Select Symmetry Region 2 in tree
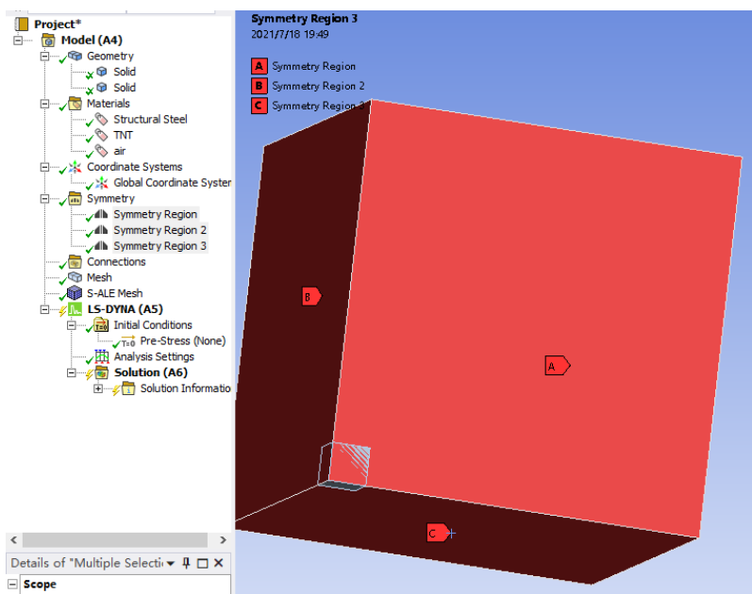The width and height of the screenshot is (752, 594). [159, 230]
